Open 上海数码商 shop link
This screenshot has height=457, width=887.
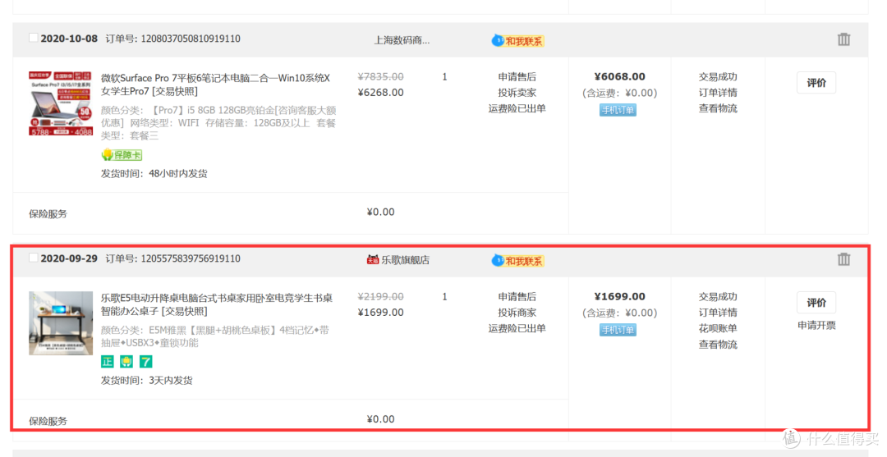point(402,40)
